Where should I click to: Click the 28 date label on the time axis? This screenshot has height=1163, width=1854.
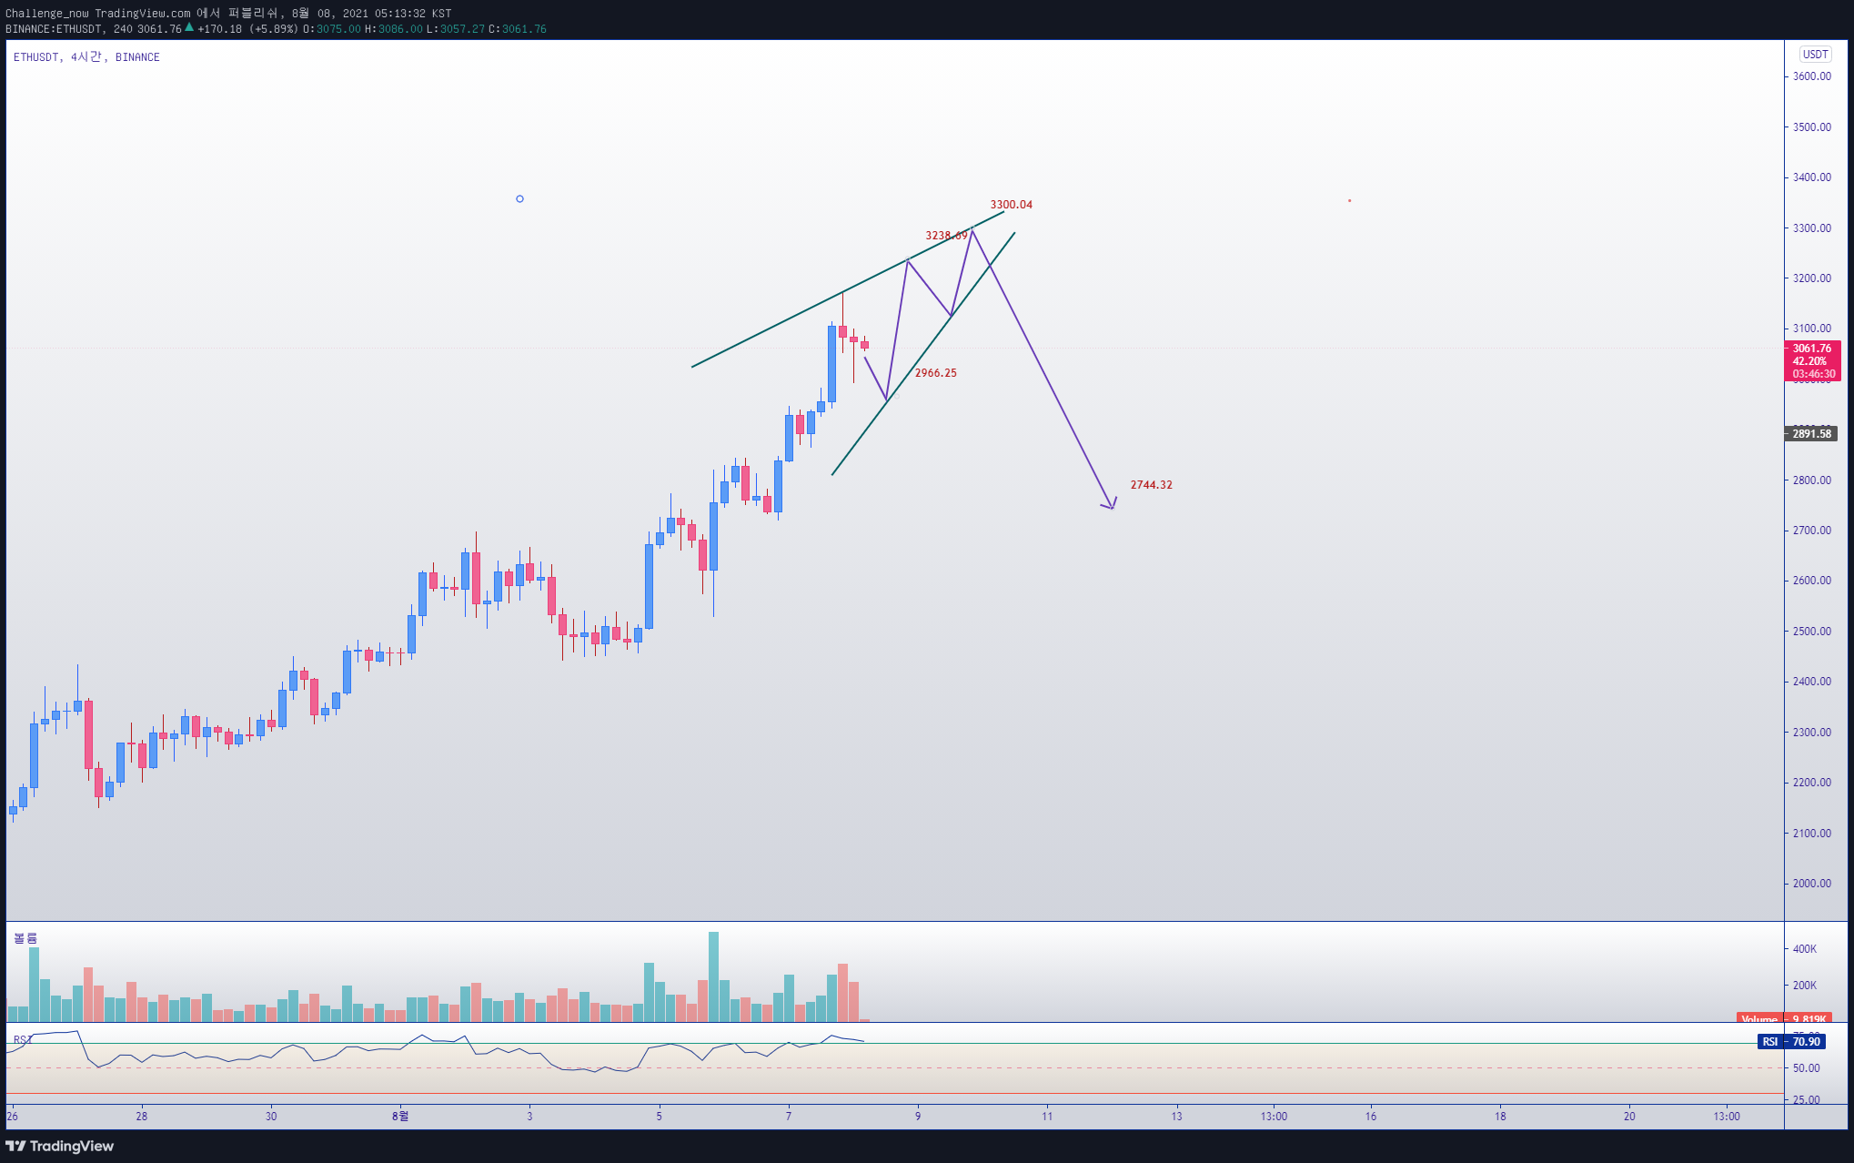coord(141,1117)
